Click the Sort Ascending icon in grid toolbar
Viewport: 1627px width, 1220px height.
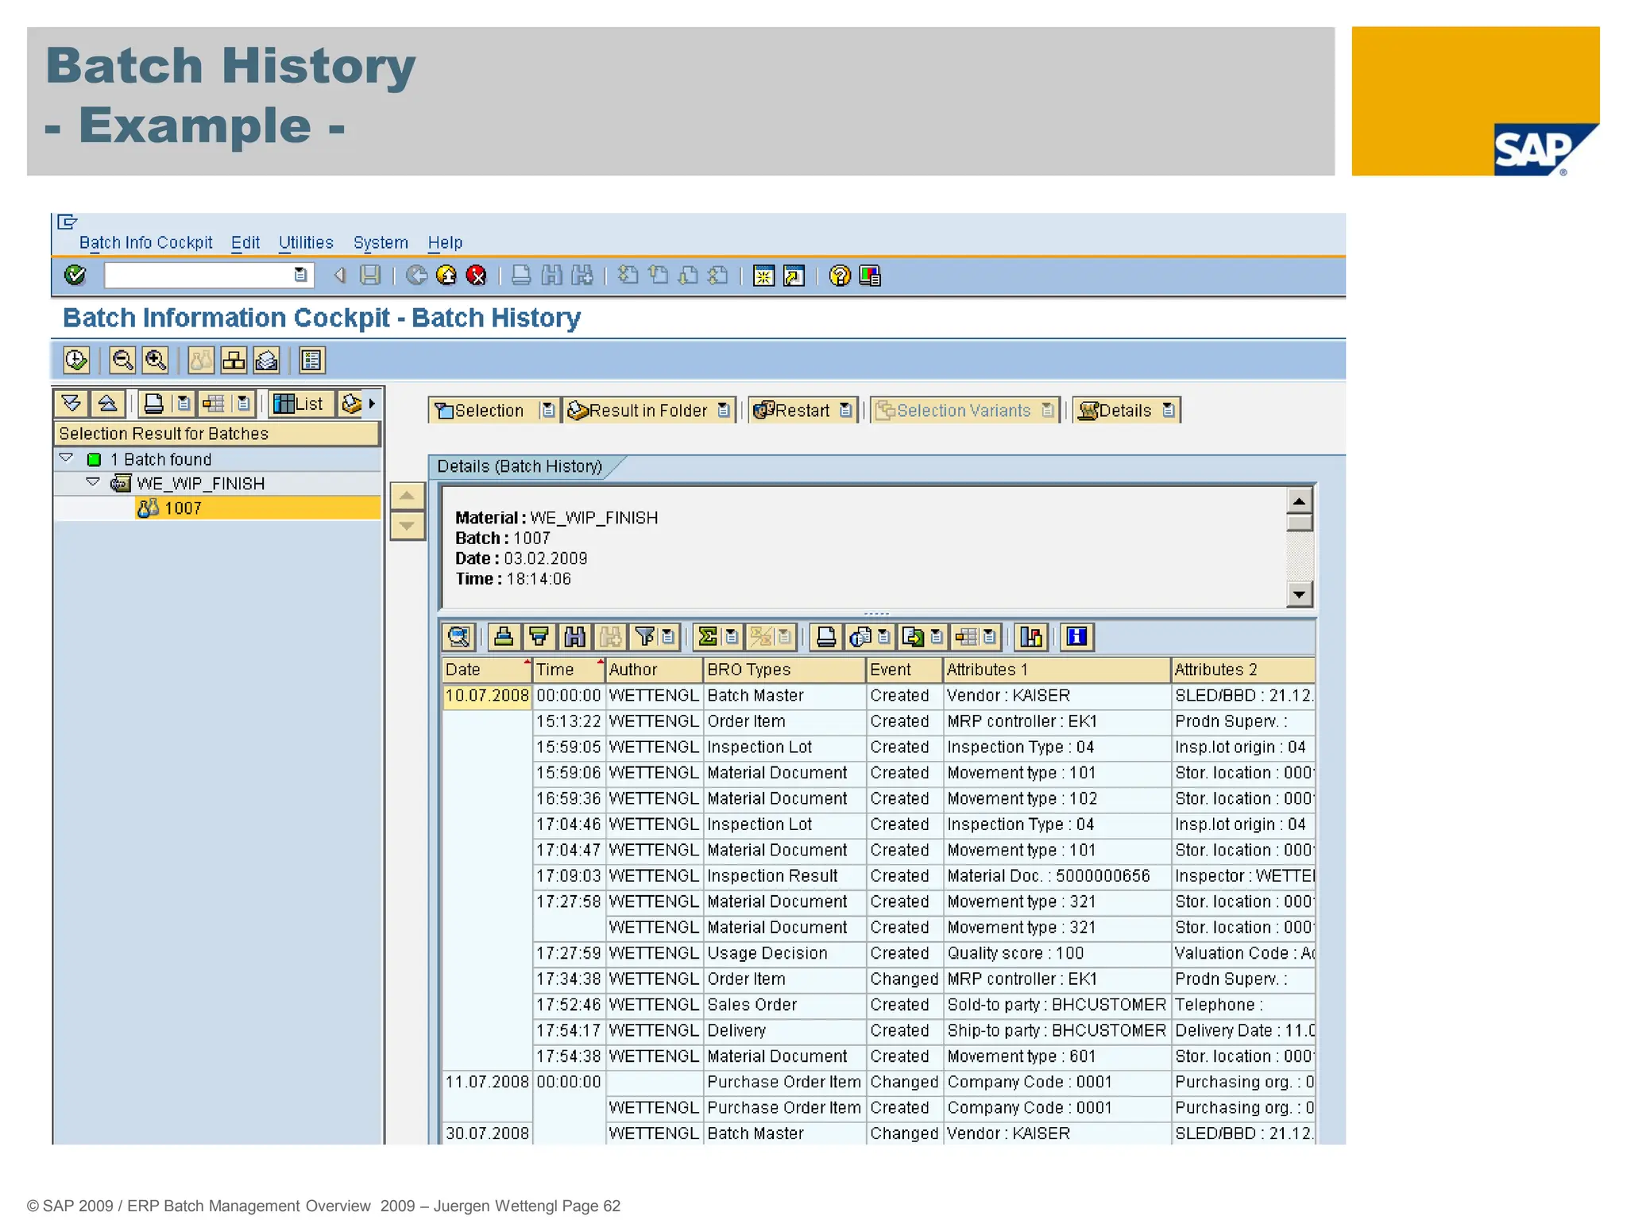pos(504,636)
